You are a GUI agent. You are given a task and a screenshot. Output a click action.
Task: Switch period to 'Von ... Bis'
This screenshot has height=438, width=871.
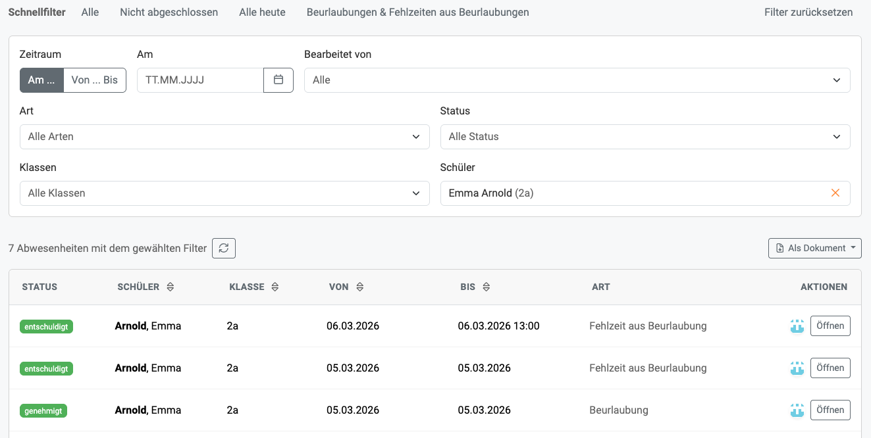point(95,80)
